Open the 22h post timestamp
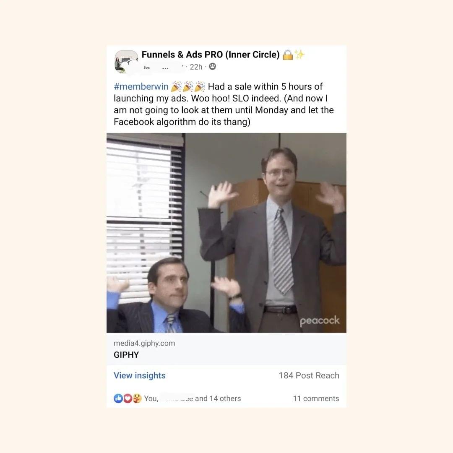 coord(196,67)
